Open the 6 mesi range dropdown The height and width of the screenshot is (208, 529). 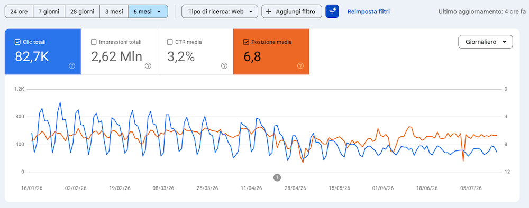[x=148, y=12]
